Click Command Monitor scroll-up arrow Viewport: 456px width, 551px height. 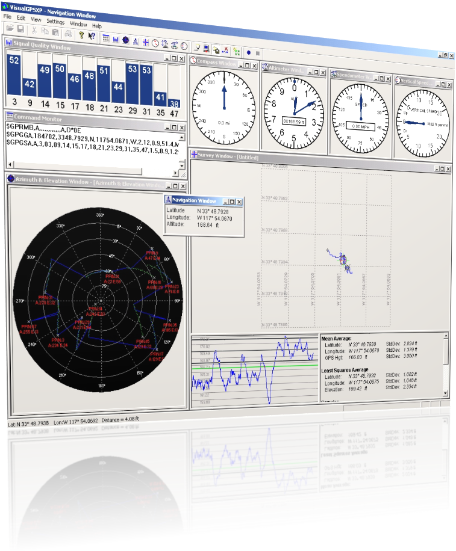click(181, 137)
